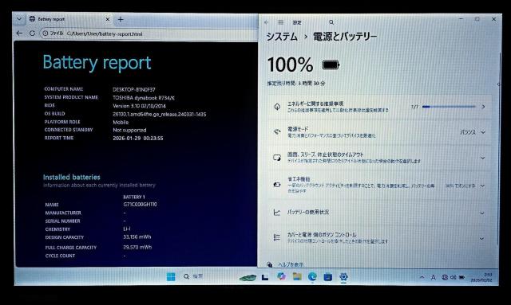Click the energy saver battery icon
This screenshot has height=305, width=511.
[x=277, y=185]
